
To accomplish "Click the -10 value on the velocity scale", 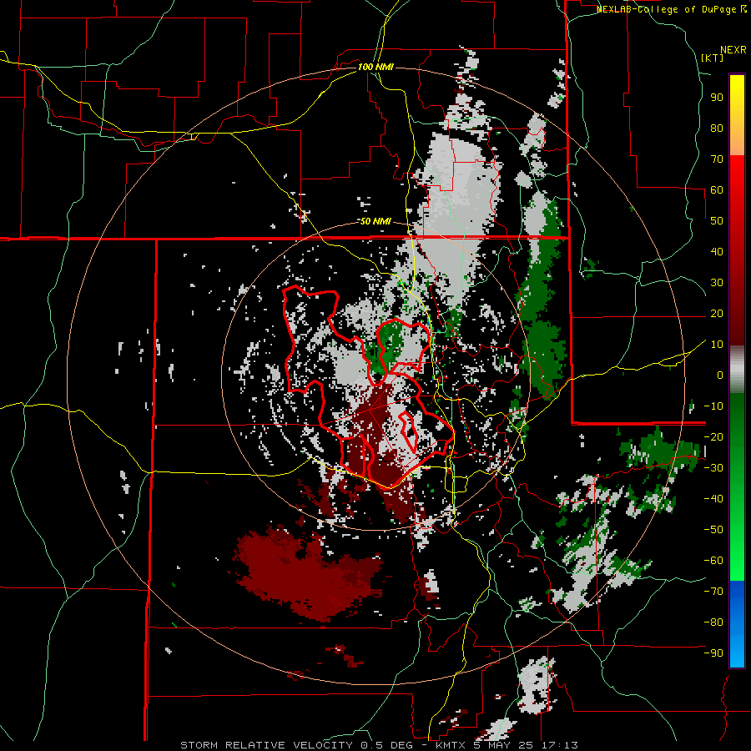I will coord(713,406).
